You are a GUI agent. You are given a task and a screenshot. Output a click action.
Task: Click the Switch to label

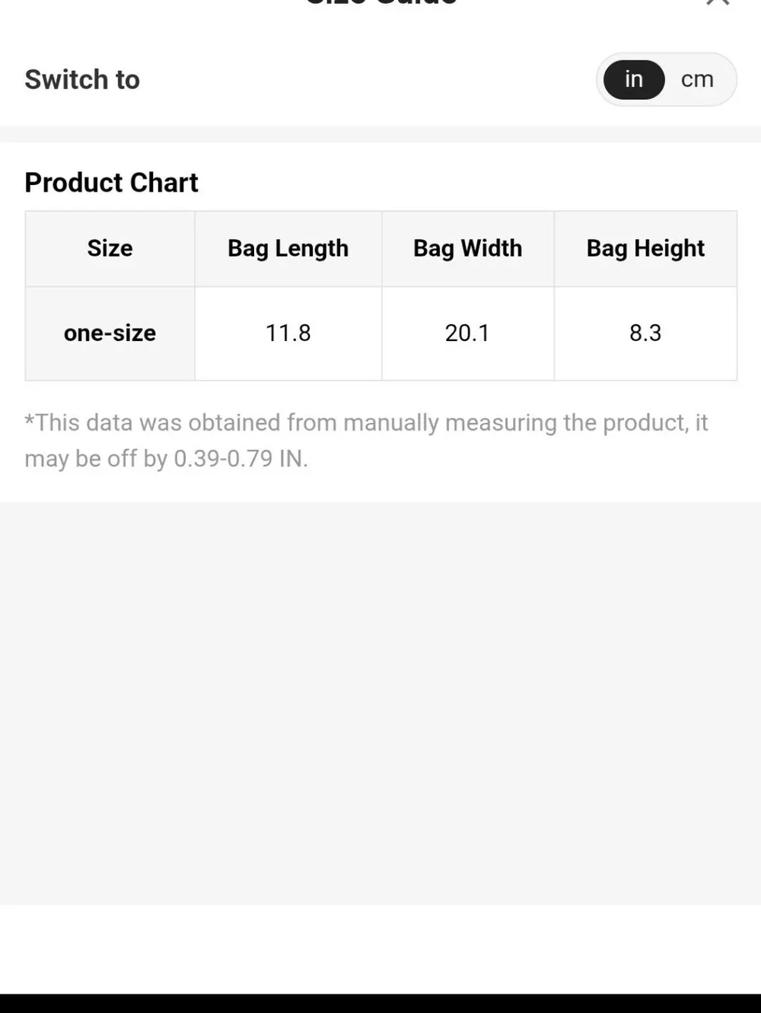click(x=82, y=79)
